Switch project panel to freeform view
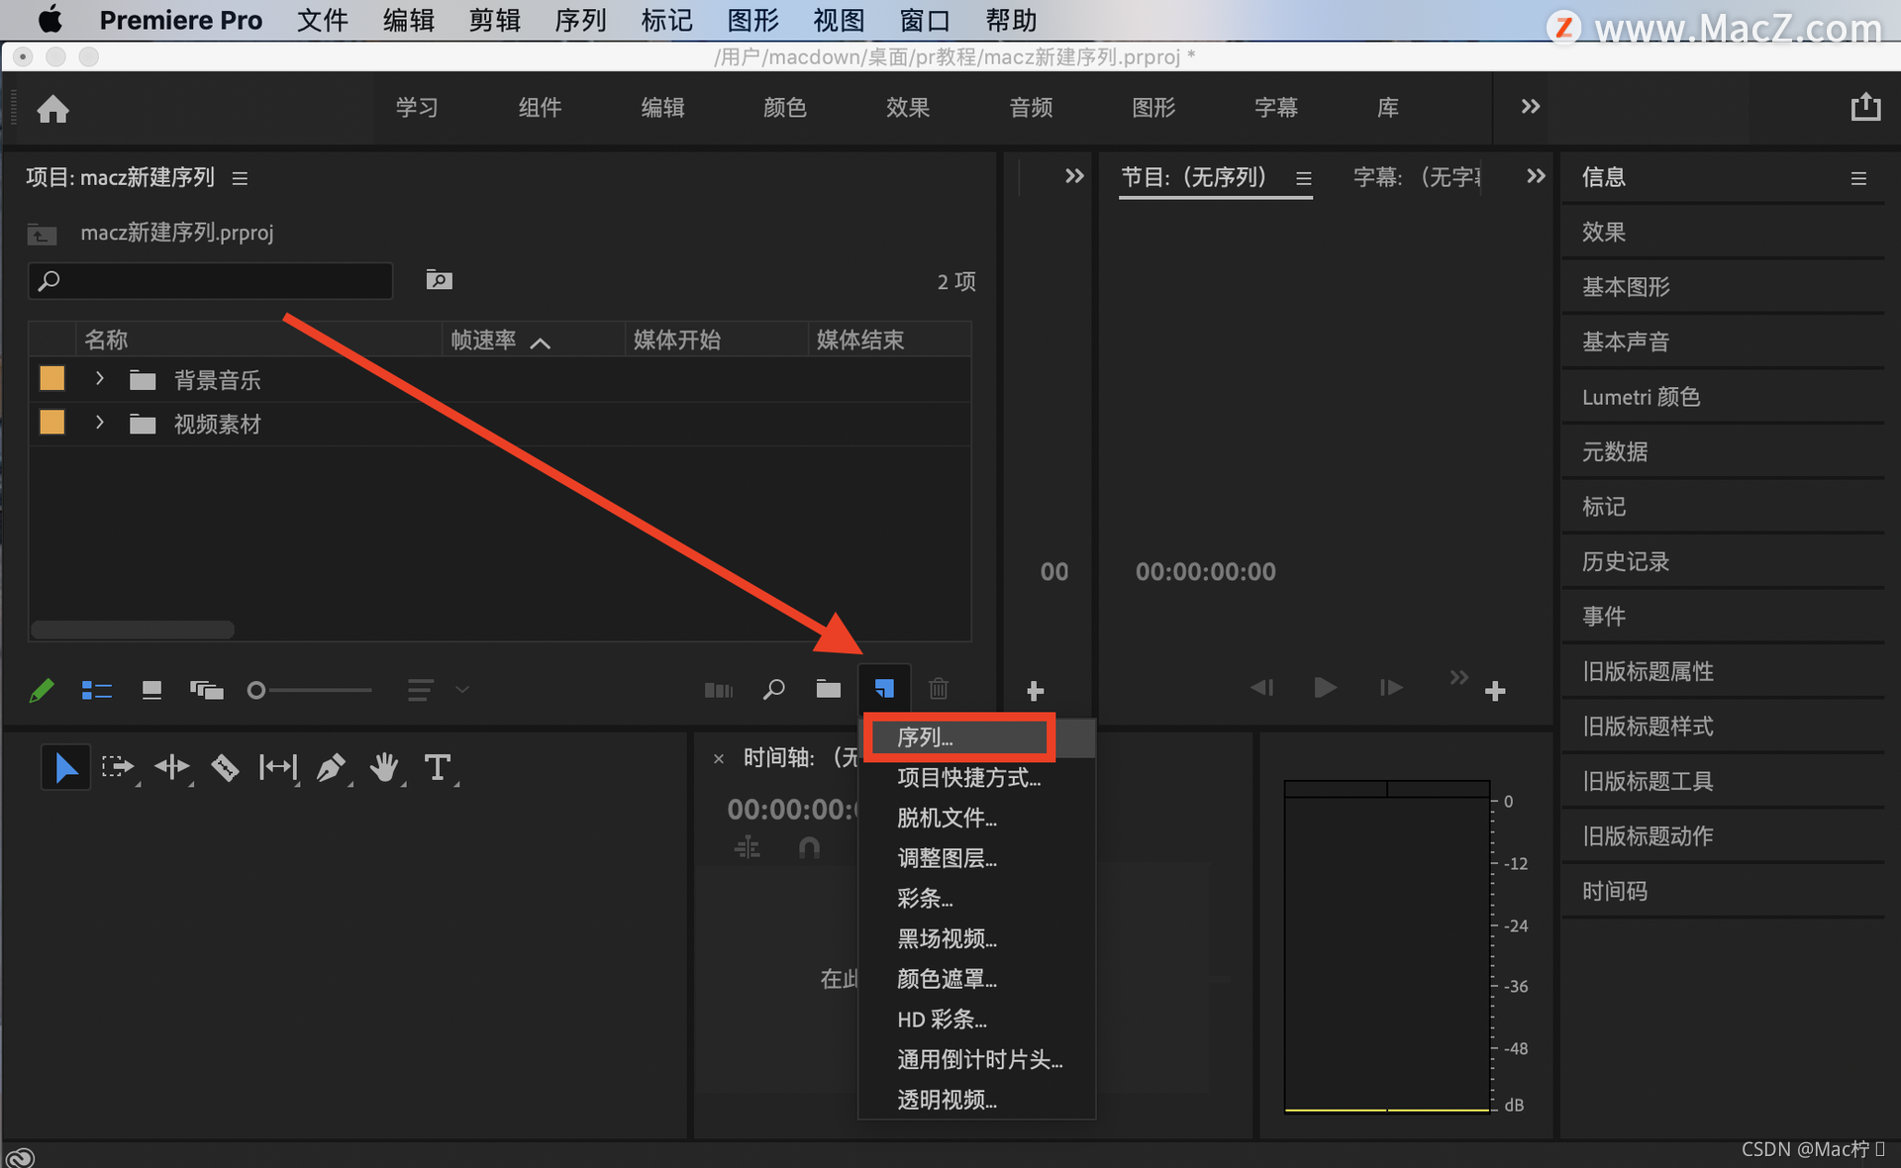 tap(206, 690)
